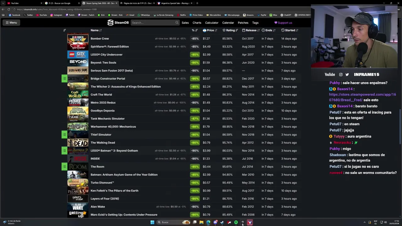Open the Windows Start button
The height and width of the screenshot is (226, 402).
pos(152,222)
